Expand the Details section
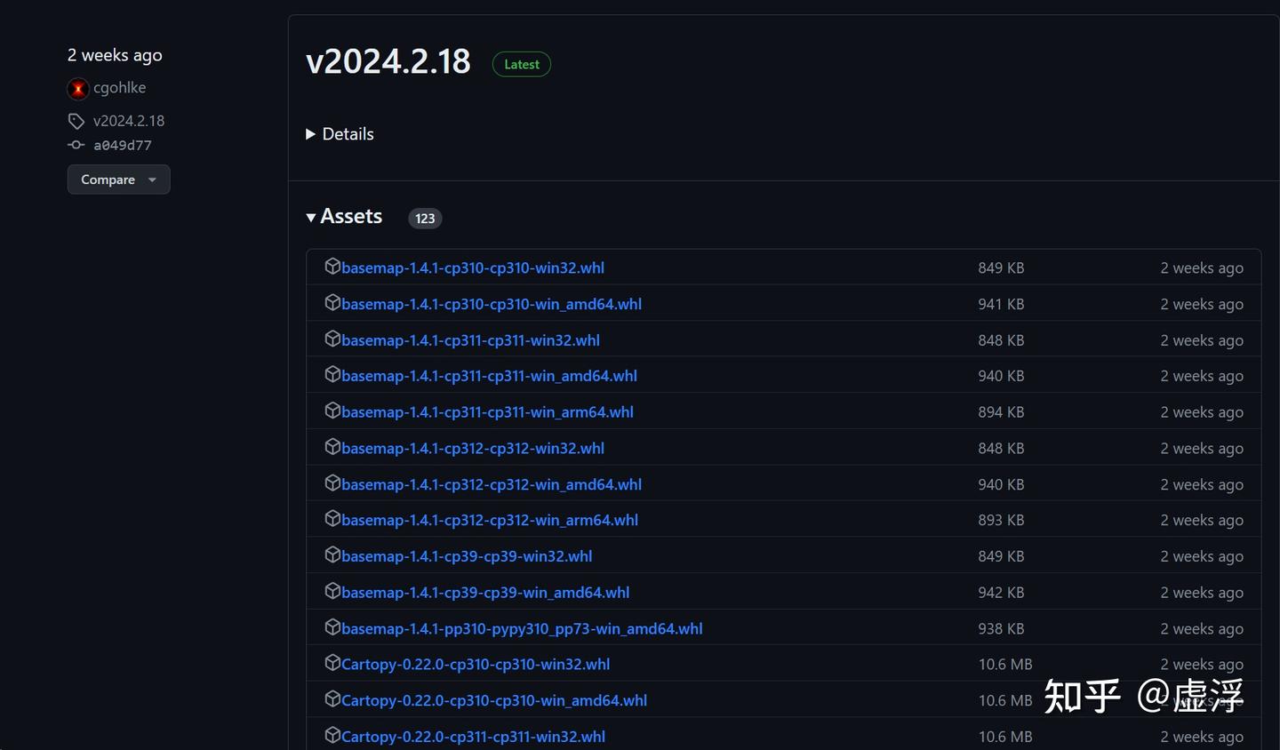 [x=340, y=134]
